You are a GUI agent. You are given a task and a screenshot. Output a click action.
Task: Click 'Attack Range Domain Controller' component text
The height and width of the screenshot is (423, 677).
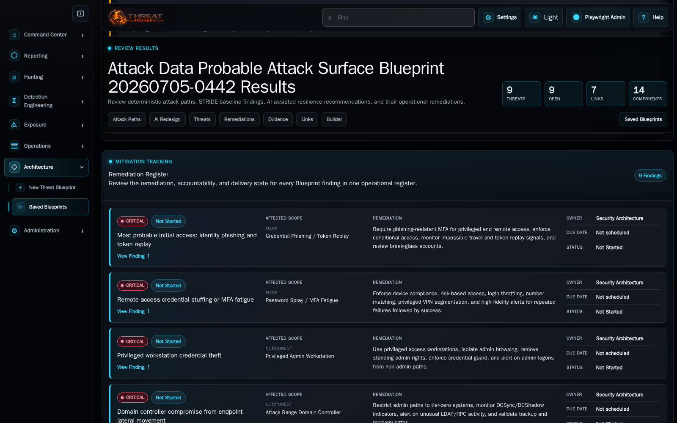(x=303, y=412)
